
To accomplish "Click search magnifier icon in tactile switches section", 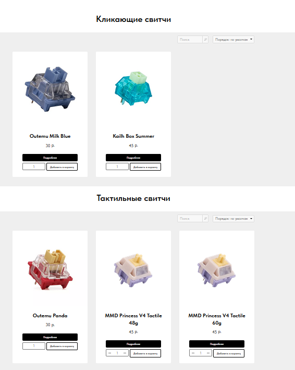I will click(205, 219).
